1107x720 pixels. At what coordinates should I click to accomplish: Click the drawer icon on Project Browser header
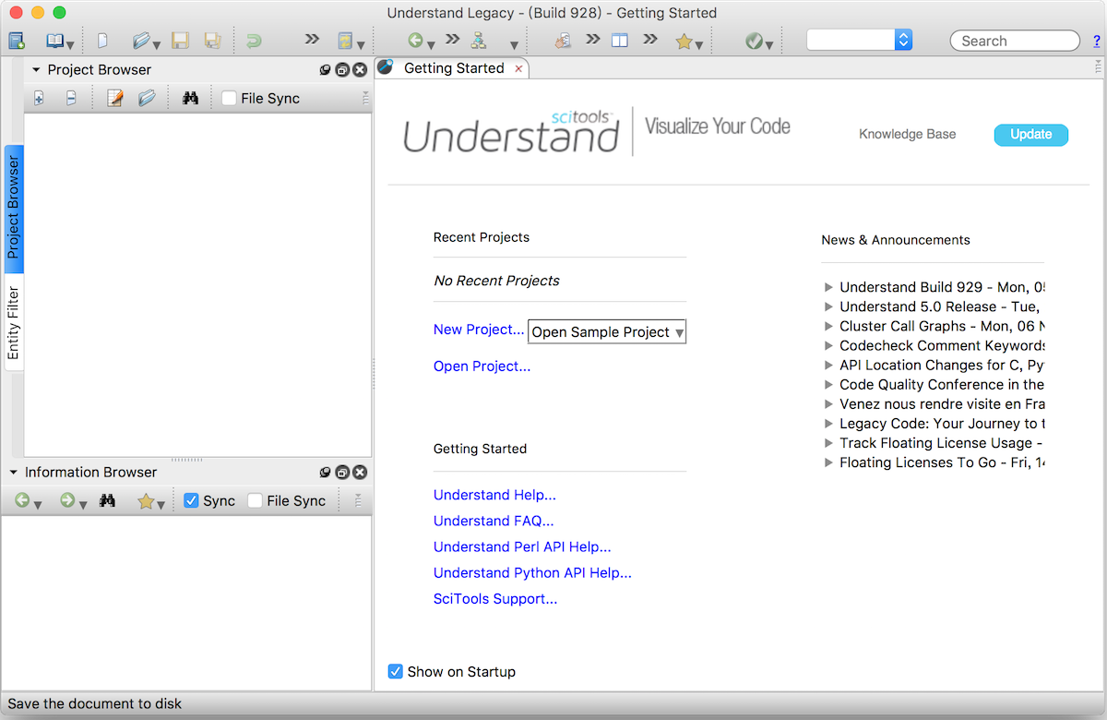coord(325,70)
